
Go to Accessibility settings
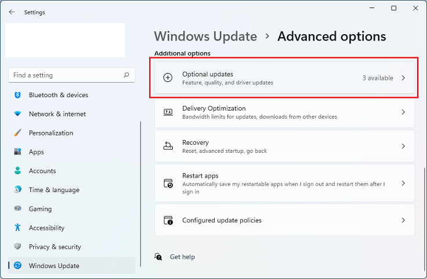point(71,227)
